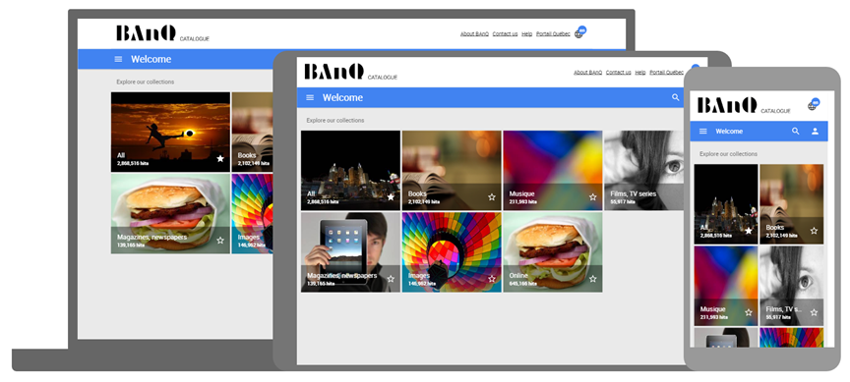Open user account icon on phone
Viewport: 850px width, 382px height.
815,131
